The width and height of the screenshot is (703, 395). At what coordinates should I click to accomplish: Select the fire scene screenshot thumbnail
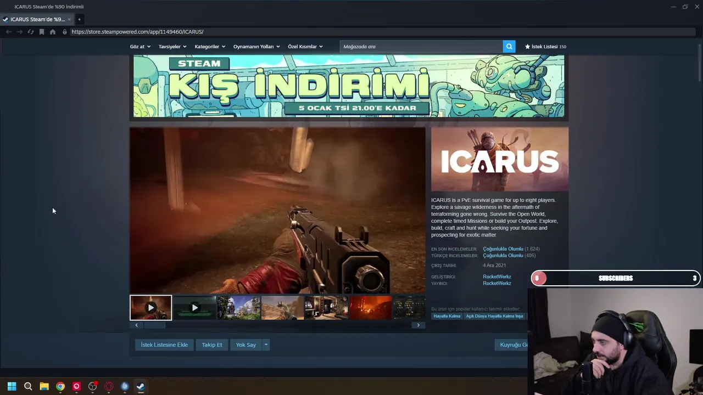tap(370, 308)
